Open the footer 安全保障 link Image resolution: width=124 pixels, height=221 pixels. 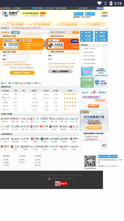click(x=38, y=165)
